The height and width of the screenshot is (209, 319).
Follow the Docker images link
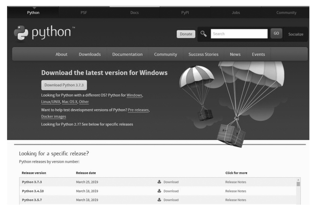(x=54, y=116)
